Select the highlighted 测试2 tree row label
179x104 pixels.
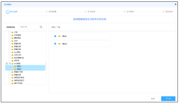tap(19, 69)
